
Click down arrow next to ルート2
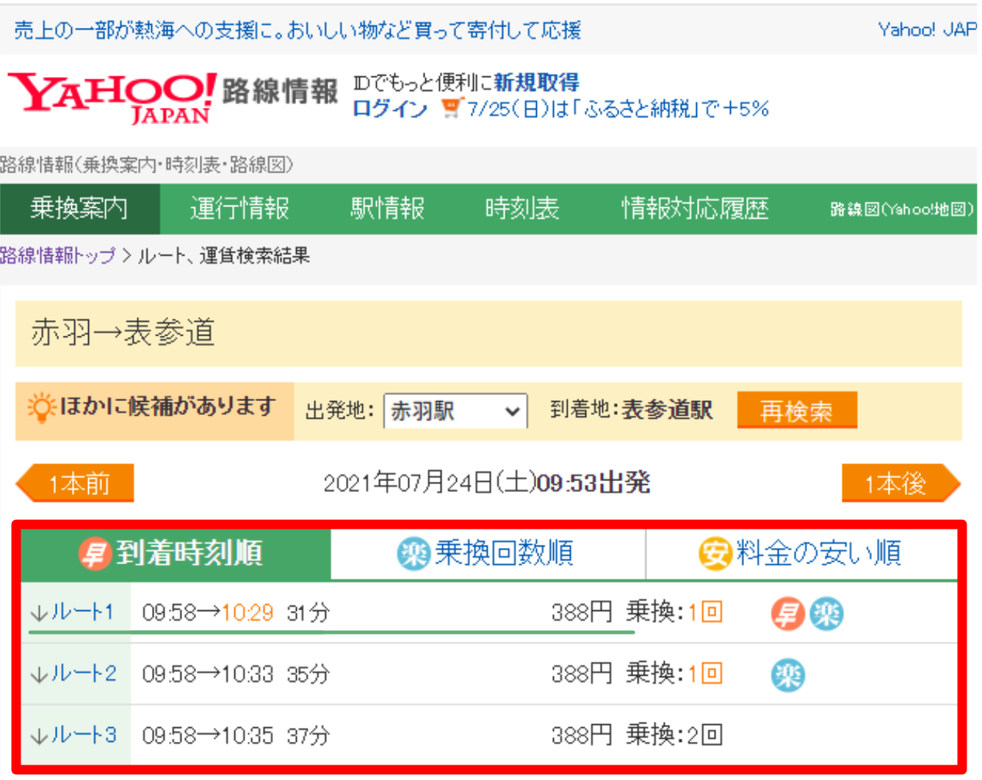click(39, 674)
